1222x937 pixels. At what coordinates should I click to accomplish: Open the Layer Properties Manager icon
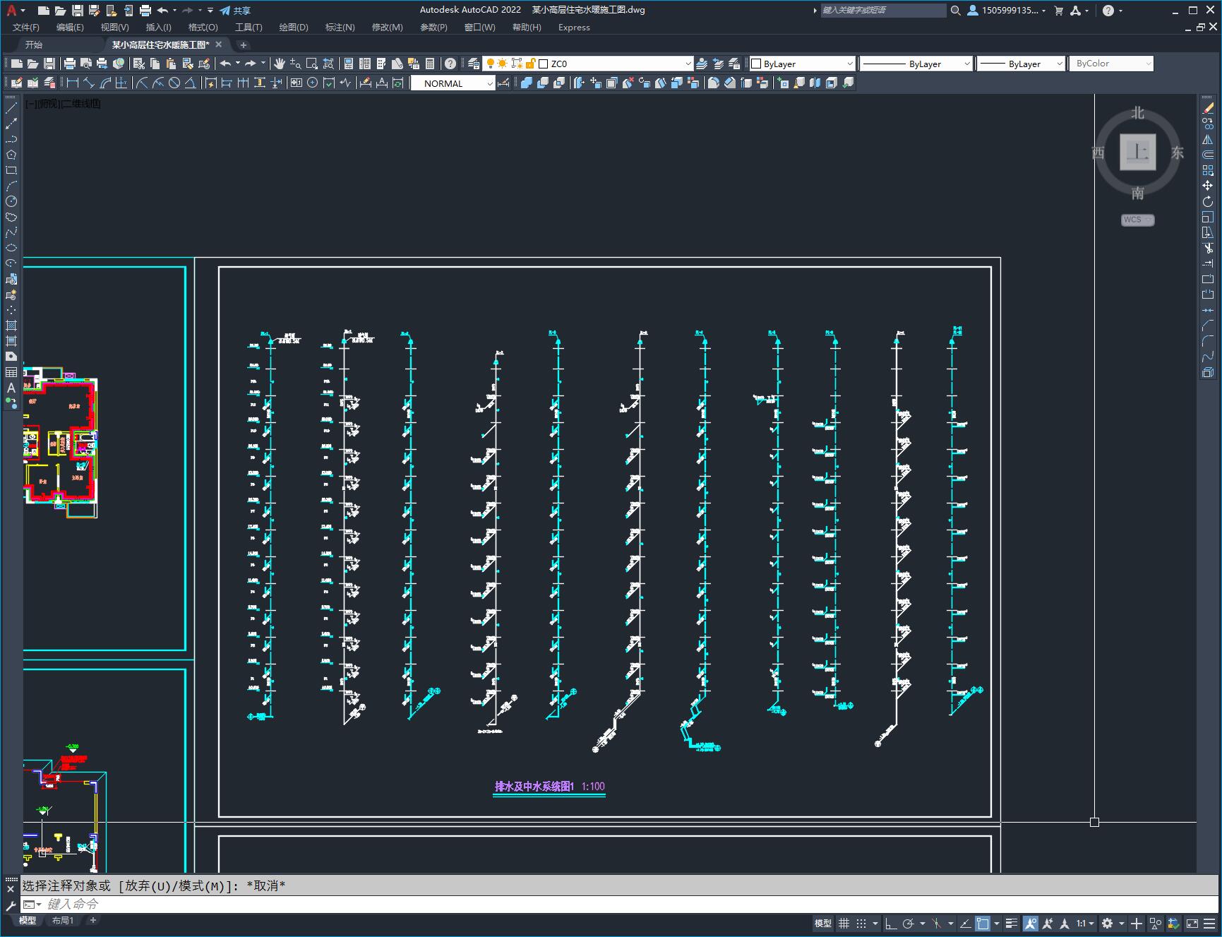click(474, 64)
